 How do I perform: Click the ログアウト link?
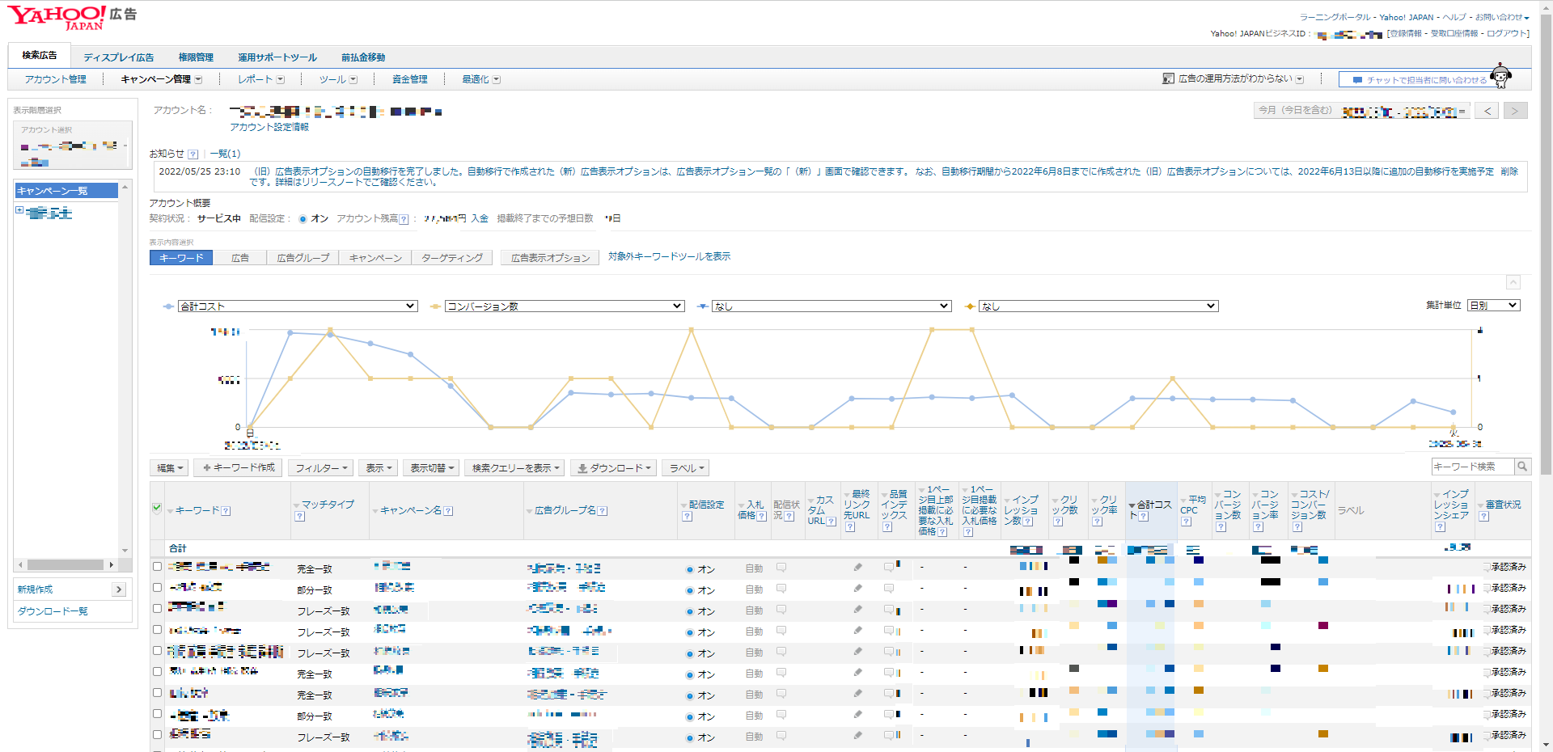(1506, 33)
